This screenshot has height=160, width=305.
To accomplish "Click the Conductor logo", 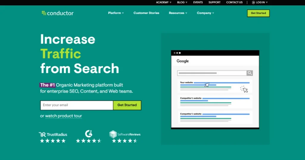I will click(x=57, y=13).
